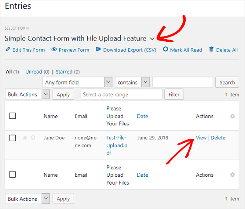The width and height of the screenshot is (245, 209).
Task: View the Jane Doe entry
Action: [x=201, y=138]
